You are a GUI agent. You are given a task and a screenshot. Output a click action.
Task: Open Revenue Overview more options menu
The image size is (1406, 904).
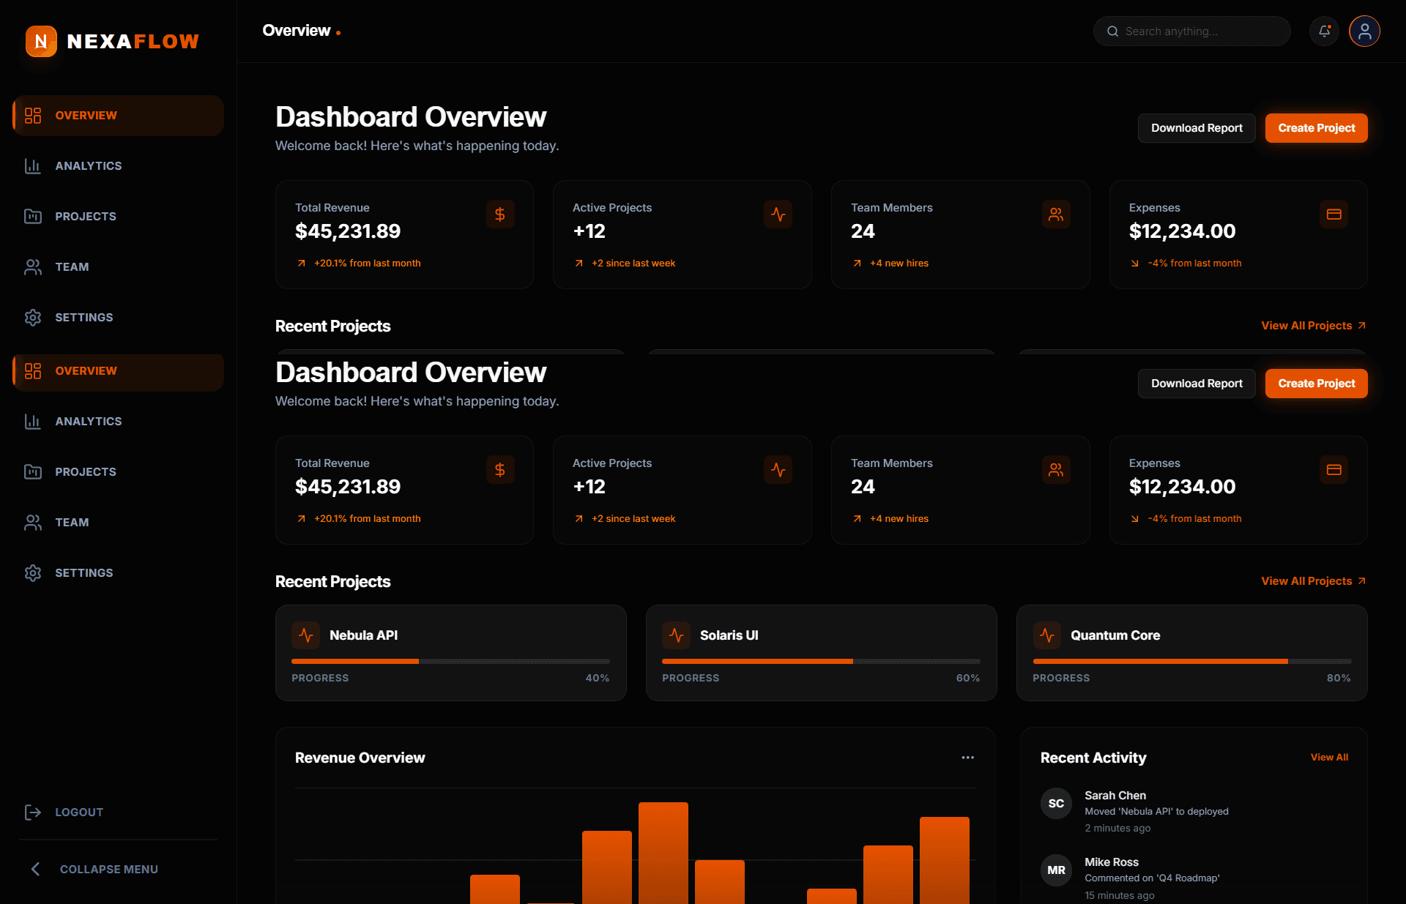pyautogui.click(x=967, y=758)
